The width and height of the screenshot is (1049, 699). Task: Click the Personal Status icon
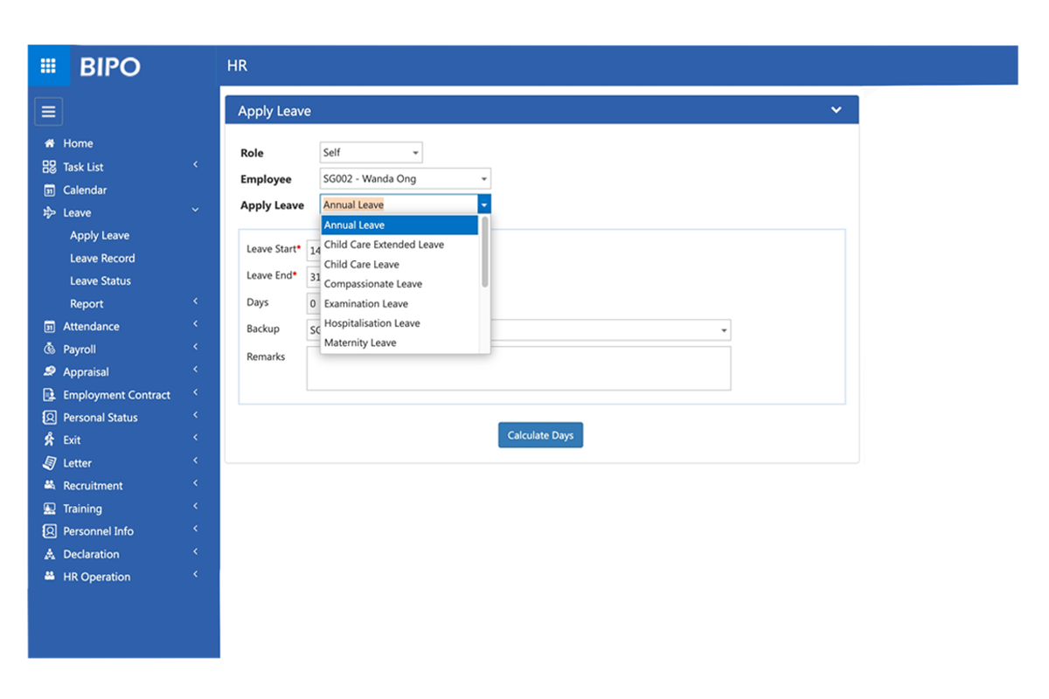coord(50,418)
